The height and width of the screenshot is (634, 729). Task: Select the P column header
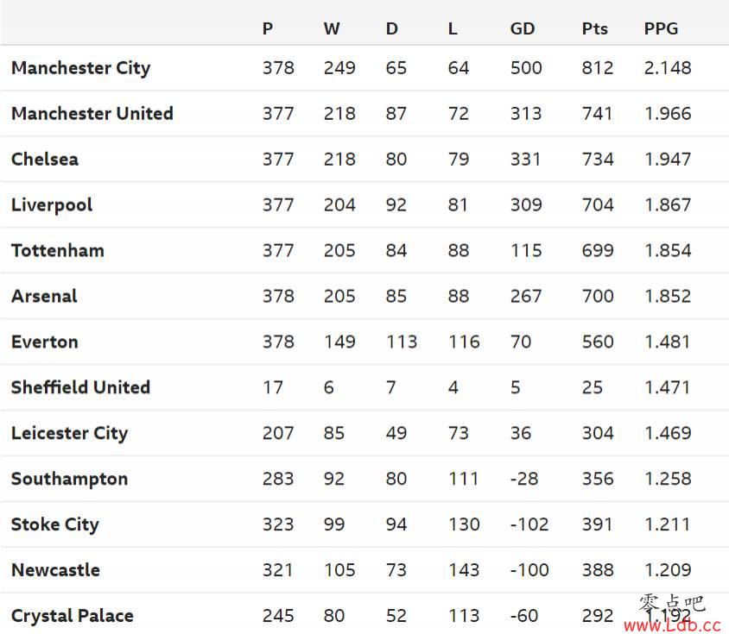268,28
